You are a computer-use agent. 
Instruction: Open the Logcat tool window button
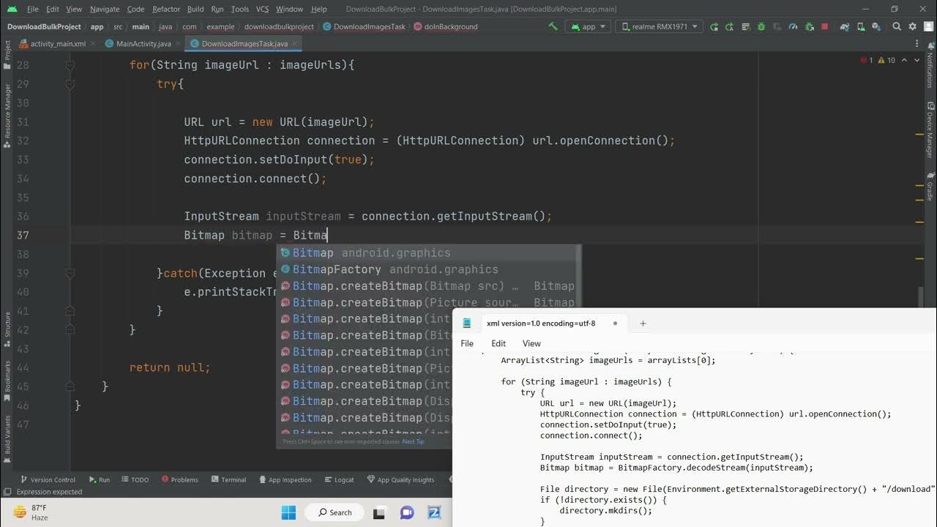tap(338, 480)
